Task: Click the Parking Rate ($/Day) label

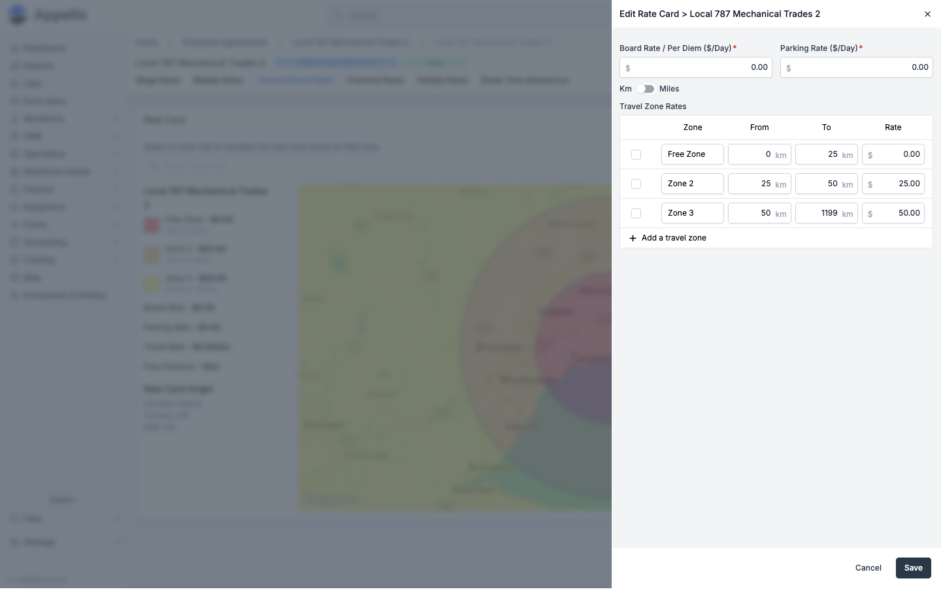Action: 819,48
